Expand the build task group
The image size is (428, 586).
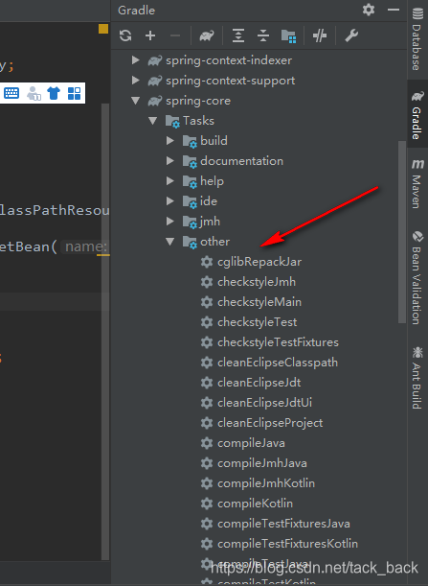[170, 141]
